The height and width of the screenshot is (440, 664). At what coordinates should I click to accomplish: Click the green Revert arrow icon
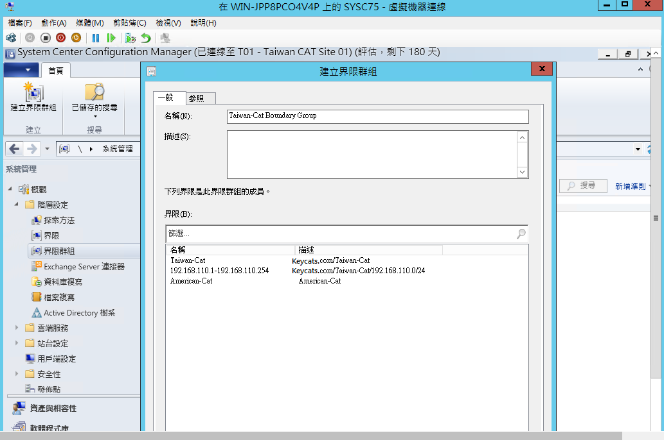pyautogui.click(x=146, y=38)
